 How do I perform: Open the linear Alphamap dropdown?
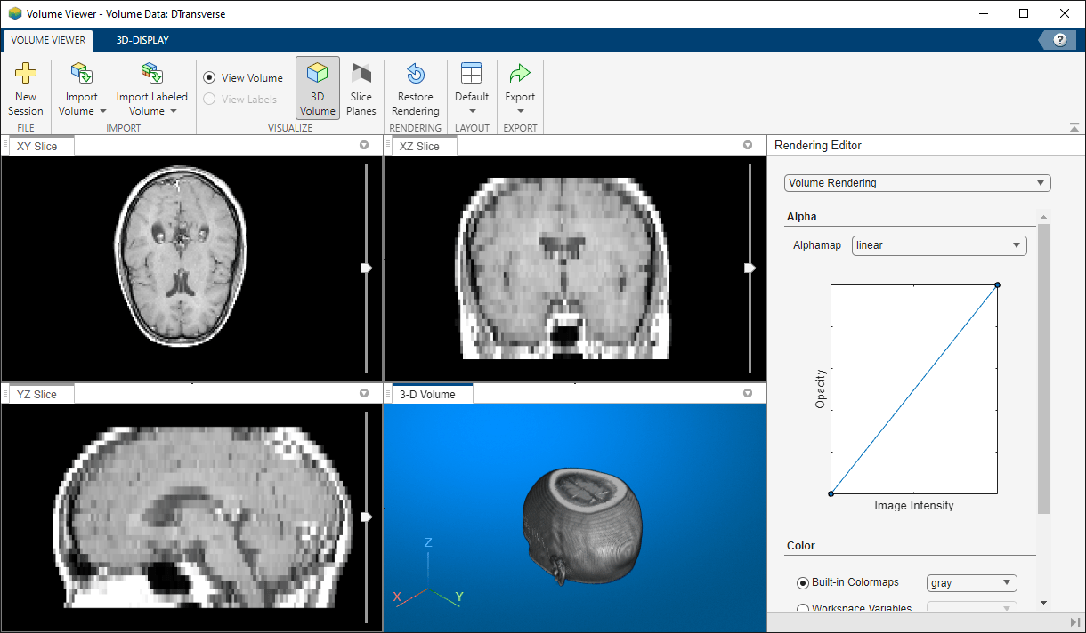pos(938,244)
